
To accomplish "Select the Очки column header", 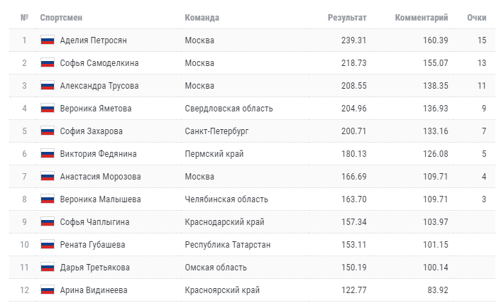I will (476, 18).
